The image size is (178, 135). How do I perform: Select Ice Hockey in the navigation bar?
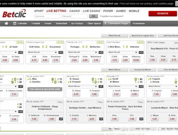77,23
